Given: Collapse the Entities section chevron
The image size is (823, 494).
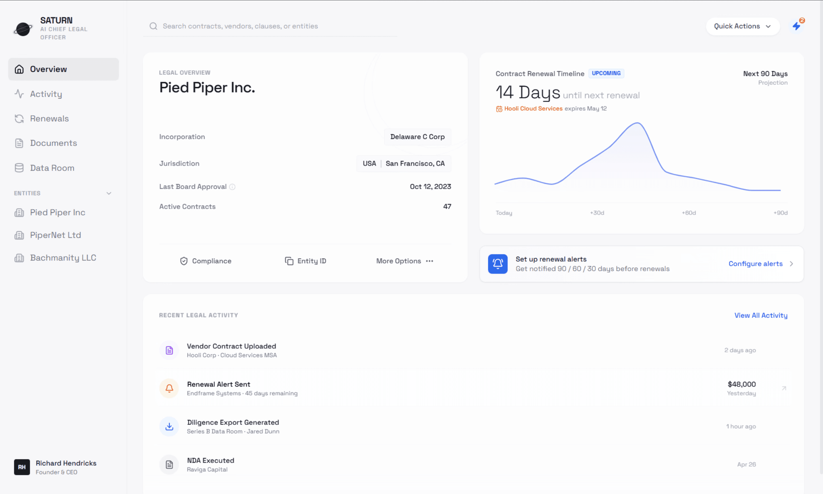Looking at the screenshot, I should [109, 193].
